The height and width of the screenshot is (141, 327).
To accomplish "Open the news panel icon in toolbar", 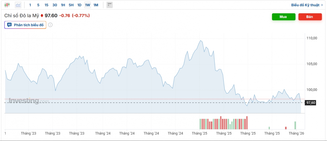I will coord(110,5).
